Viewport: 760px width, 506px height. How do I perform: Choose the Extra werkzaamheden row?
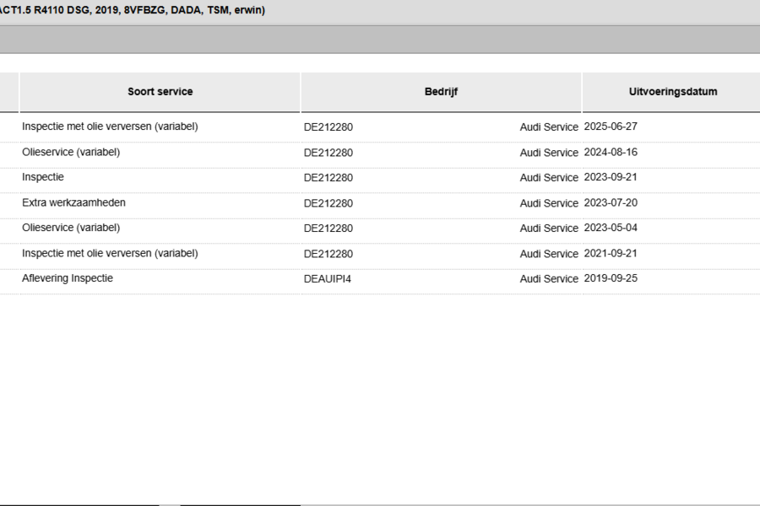click(x=380, y=203)
